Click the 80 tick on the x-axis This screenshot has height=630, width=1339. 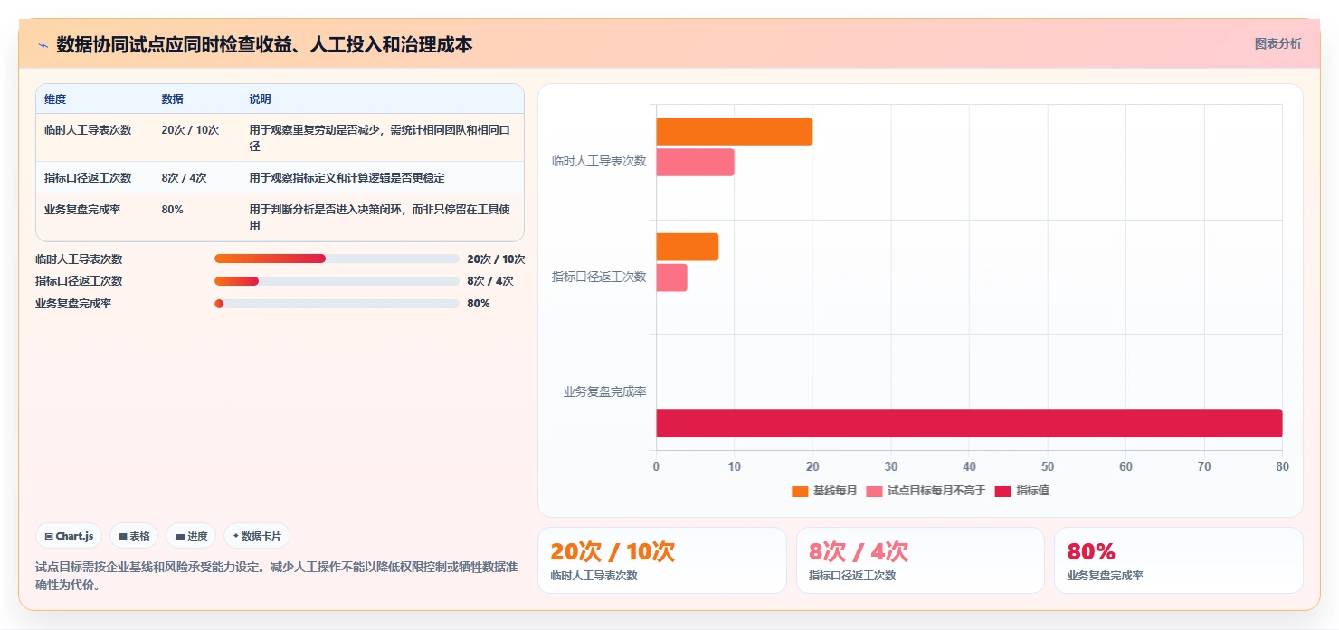1282,466
